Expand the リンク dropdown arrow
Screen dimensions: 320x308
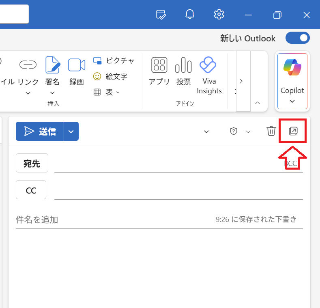click(28, 93)
